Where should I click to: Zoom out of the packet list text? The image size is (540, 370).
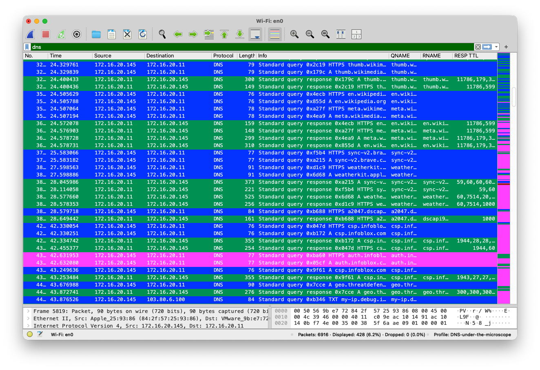(x=310, y=35)
